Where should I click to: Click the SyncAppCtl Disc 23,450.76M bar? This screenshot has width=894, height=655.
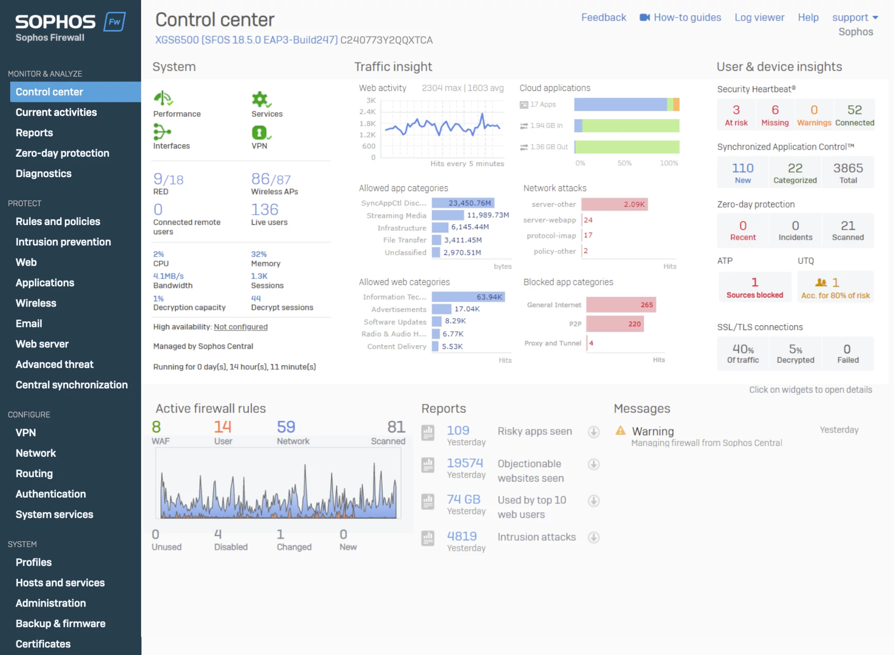(x=463, y=203)
